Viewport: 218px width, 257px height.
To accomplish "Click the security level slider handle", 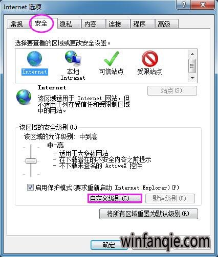I will pos(31,161).
